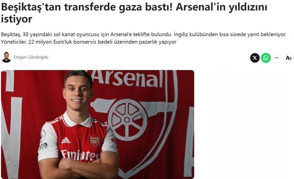The image size is (294, 179).
Task: Open the three-dot more options menu
Action: 277,57
